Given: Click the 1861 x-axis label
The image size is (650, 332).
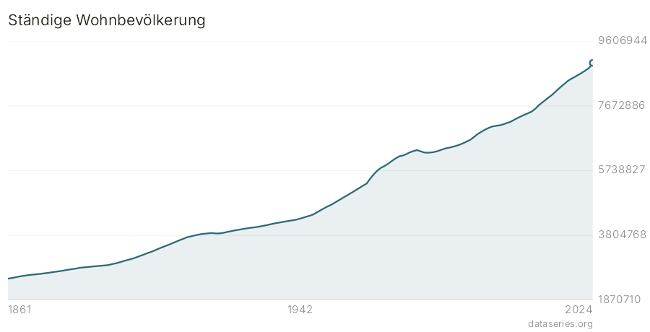Looking at the screenshot, I should click(20, 310).
